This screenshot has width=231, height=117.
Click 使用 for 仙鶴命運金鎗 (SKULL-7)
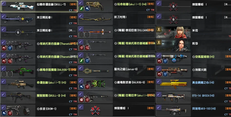73,4
